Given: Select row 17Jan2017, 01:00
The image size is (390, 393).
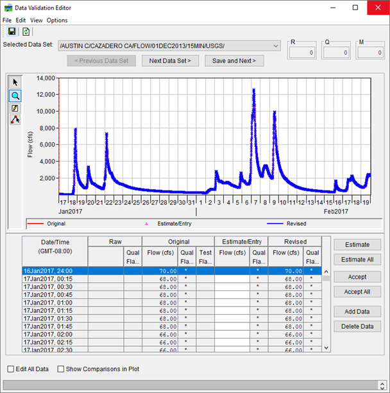Looking at the screenshot, I should [172, 303].
